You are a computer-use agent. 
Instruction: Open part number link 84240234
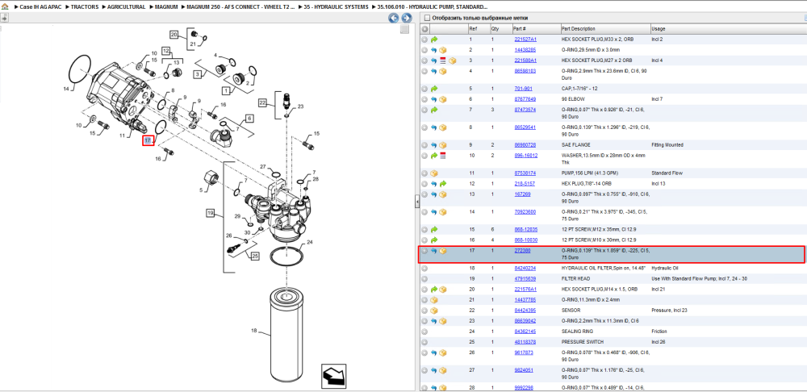(525, 268)
